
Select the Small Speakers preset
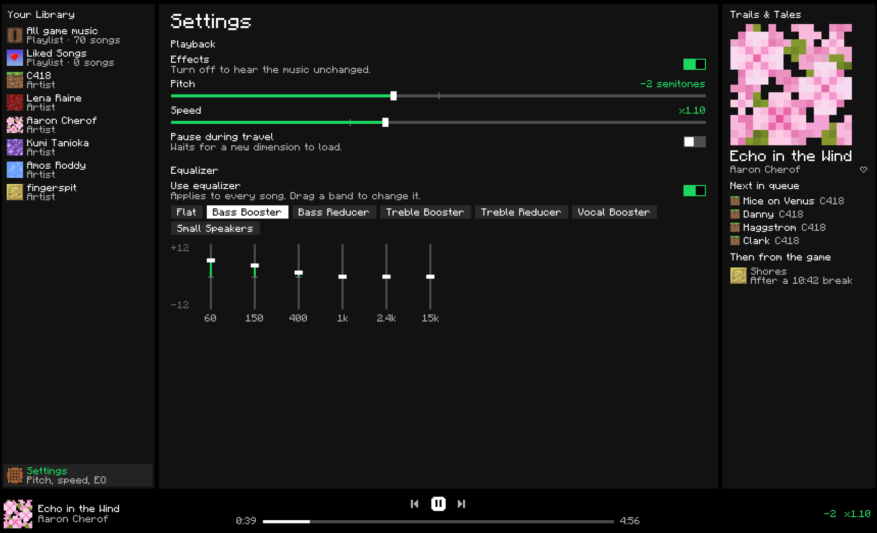215,228
